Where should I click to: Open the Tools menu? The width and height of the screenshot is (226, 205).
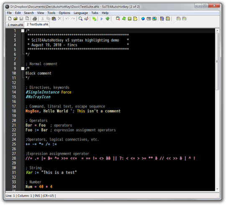pos(51,13)
